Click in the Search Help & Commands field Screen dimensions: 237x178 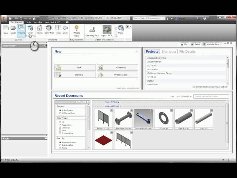149,18
